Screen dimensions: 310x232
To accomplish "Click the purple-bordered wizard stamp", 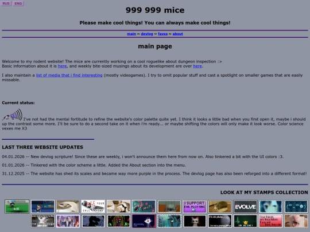I will click(68, 221).
